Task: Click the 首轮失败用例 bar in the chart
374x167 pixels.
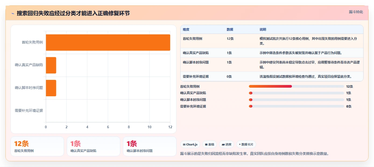Action: [108, 42]
